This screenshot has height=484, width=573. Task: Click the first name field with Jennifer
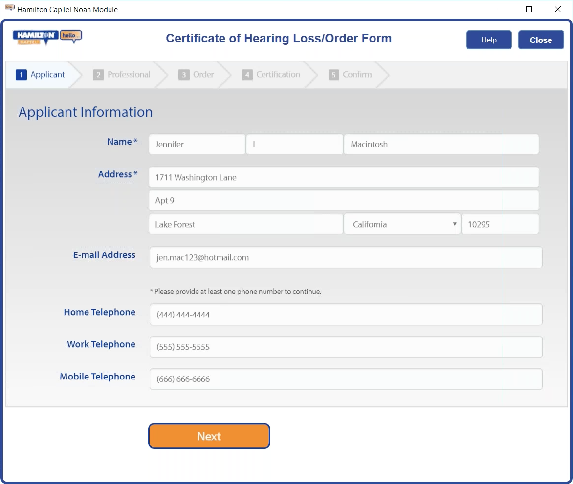click(x=197, y=145)
